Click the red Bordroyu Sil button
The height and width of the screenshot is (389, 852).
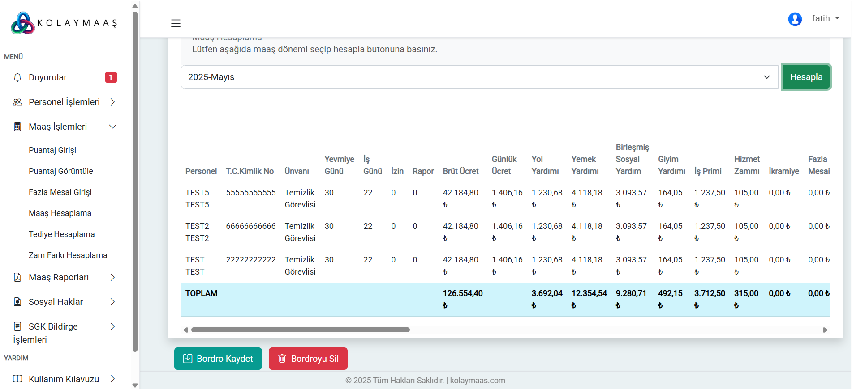[308, 359]
